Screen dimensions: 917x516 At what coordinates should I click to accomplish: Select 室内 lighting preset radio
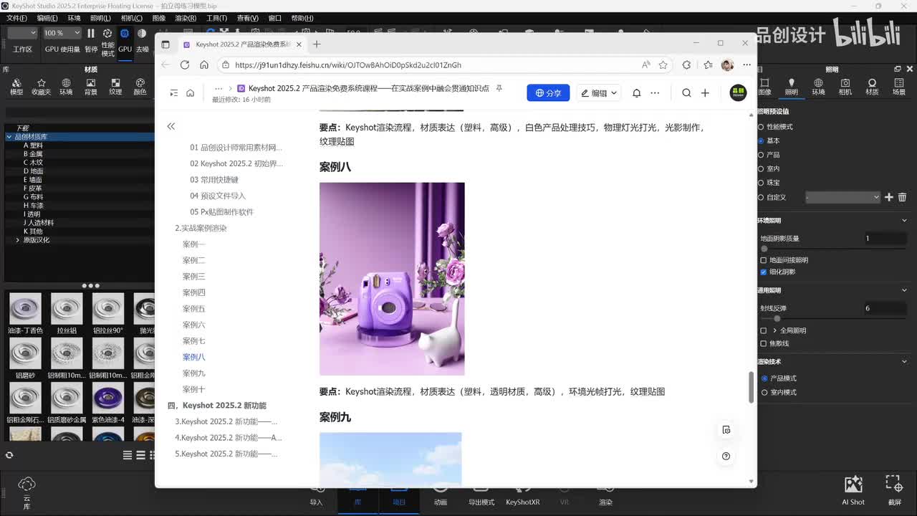[x=762, y=168]
